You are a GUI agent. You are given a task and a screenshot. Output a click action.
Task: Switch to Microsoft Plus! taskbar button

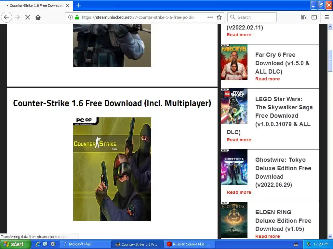click(x=85, y=244)
